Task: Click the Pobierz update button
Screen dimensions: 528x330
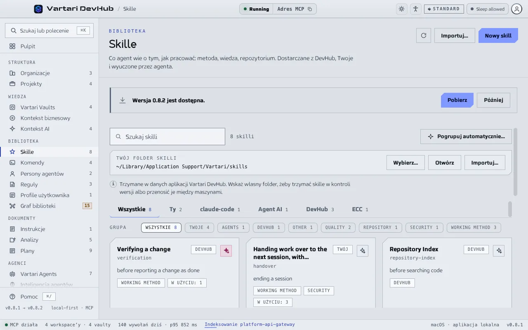Action: click(457, 100)
